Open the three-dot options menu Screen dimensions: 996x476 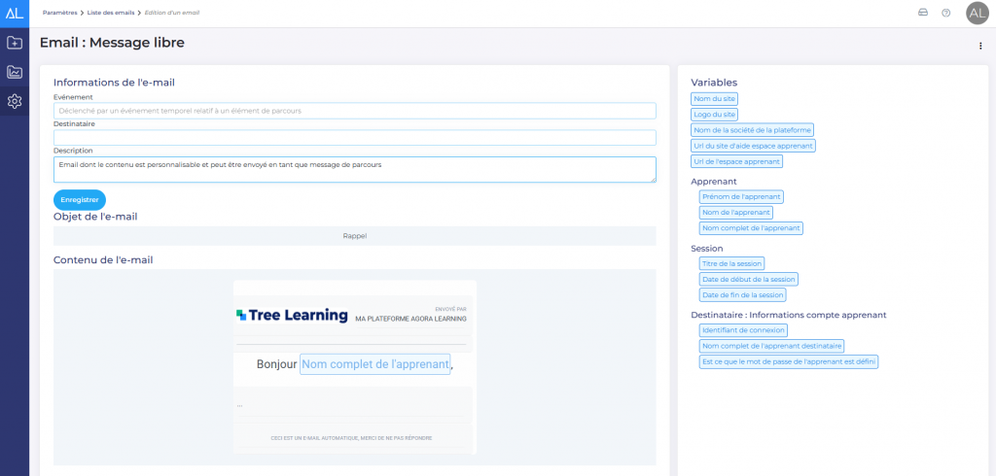(979, 46)
